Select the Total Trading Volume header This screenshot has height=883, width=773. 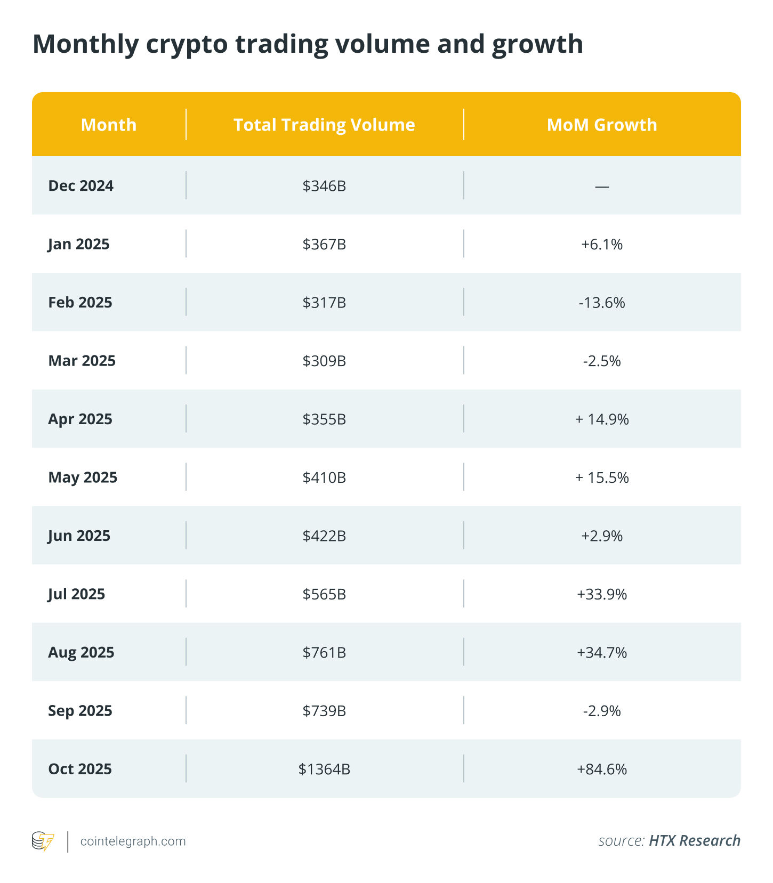tap(324, 125)
